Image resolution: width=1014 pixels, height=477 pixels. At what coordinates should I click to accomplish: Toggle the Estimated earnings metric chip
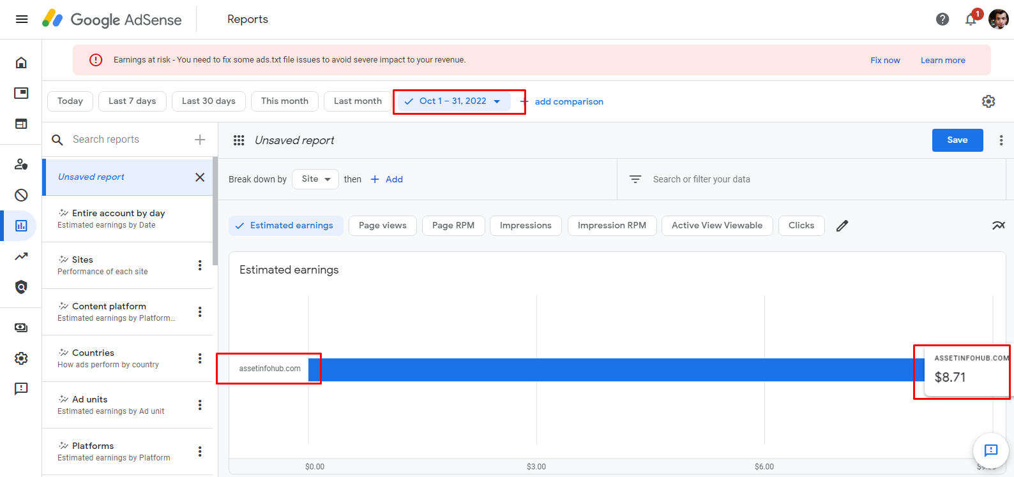pyautogui.click(x=285, y=226)
